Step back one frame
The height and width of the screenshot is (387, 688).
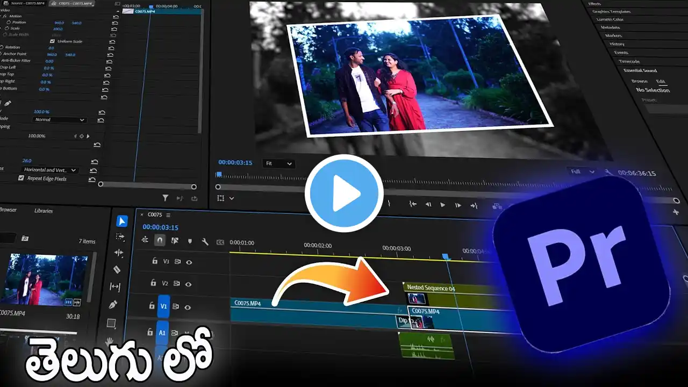[428, 204]
